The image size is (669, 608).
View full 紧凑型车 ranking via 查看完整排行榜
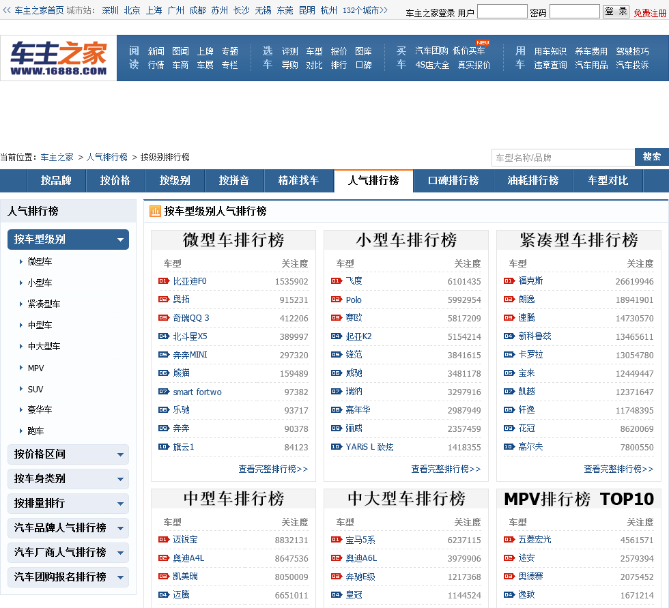pos(618,469)
